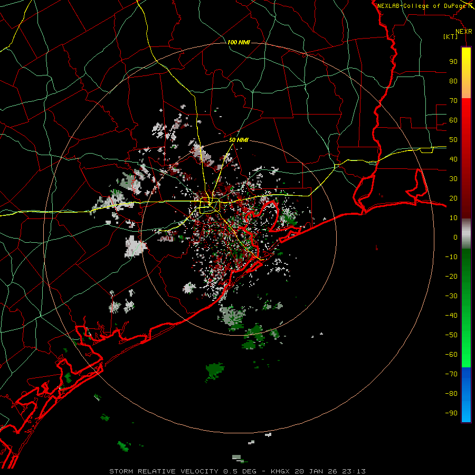Click the 70 value on the velocity scale
Screen dimensions: 475x475
click(453, 101)
